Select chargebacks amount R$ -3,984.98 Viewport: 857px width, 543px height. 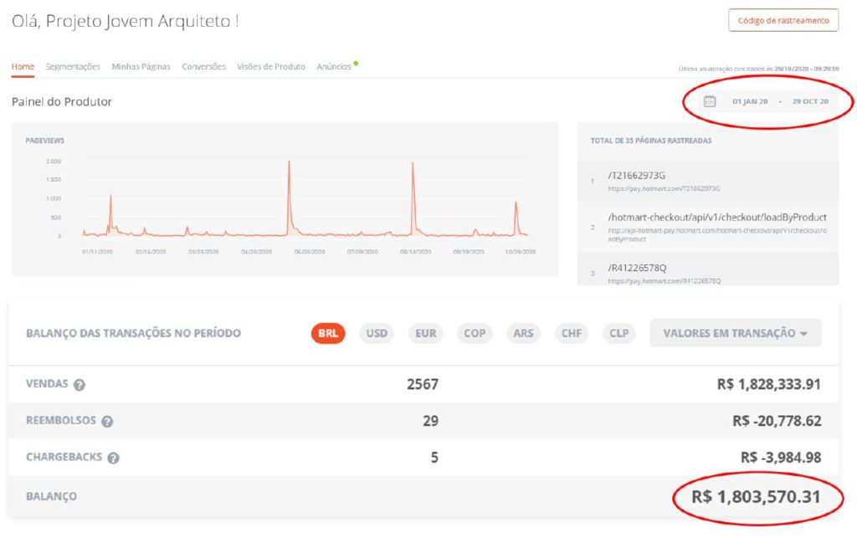pyautogui.click(x=781, y=457)
